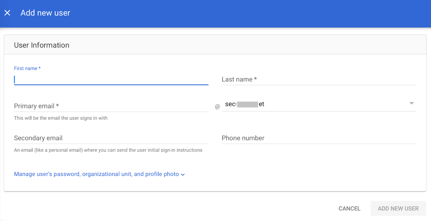Click the domain selector's down arrow

[x=411, y=104]
